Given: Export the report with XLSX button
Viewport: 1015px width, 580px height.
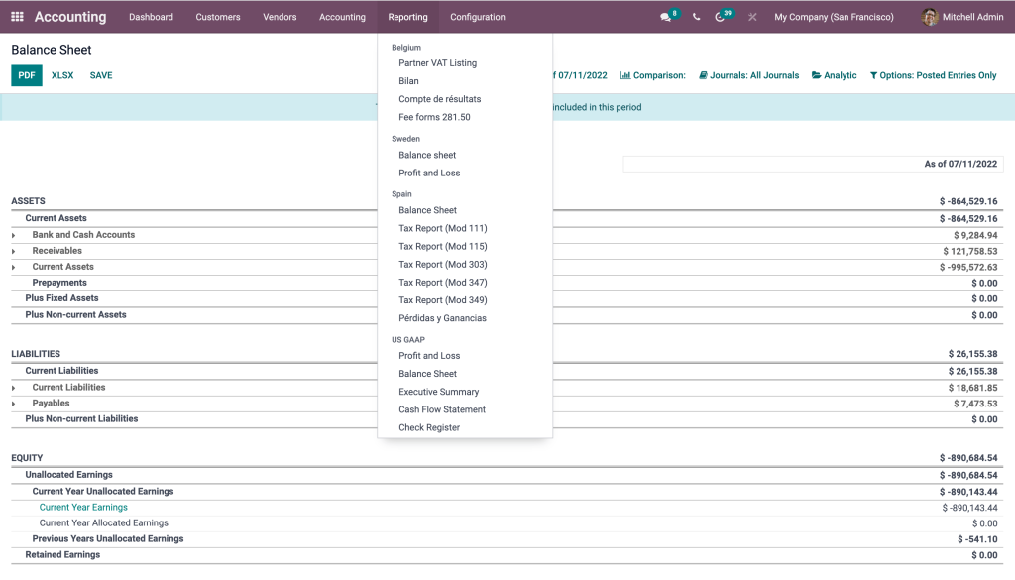Looking at the screenshot, I should click(61, 74).
